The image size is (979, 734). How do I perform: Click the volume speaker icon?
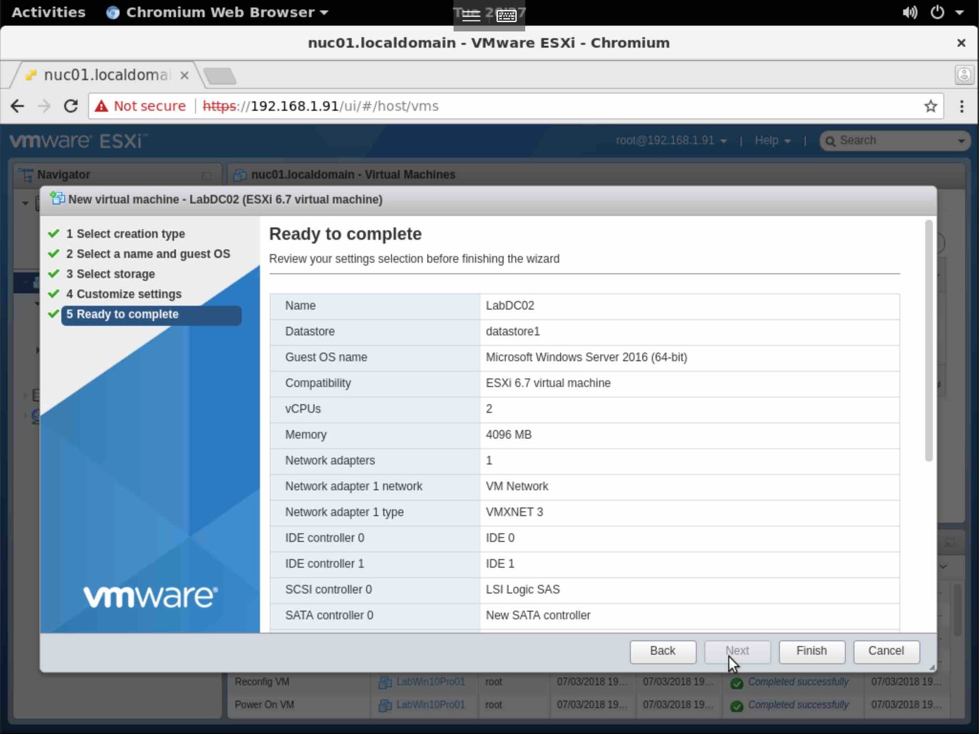pyautogui.click(x=909, y=12)
